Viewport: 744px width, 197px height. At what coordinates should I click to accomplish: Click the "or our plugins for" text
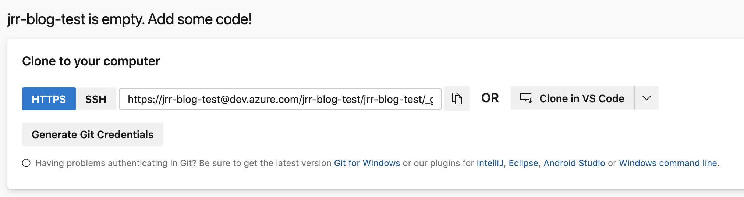click(438, 163)
